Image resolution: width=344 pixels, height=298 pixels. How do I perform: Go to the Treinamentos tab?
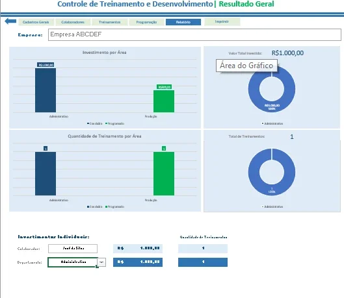[x=110, y=22]
